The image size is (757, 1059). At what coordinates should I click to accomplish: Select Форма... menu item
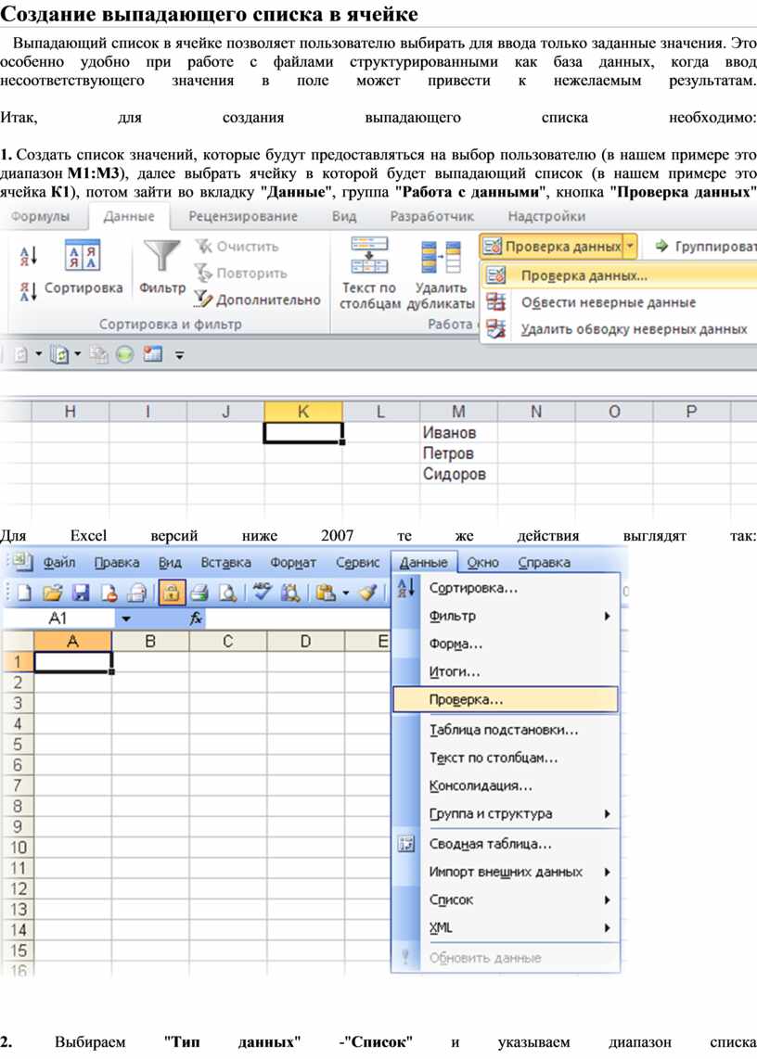tap(506, 644)
